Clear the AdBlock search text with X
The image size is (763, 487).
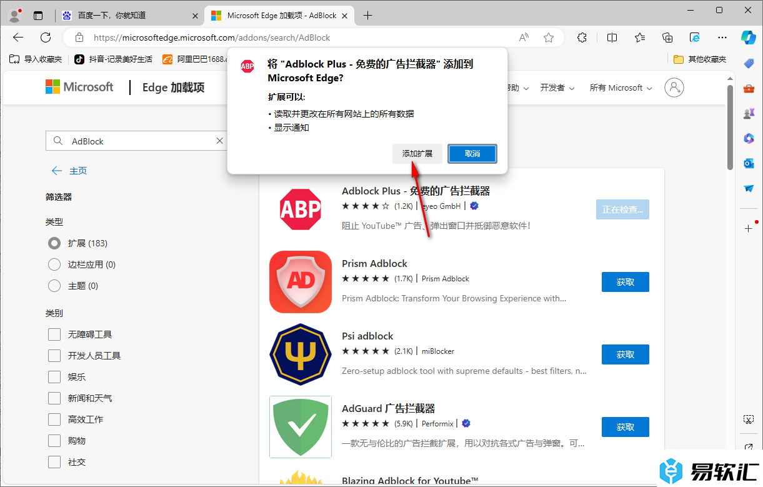[219, 141]
